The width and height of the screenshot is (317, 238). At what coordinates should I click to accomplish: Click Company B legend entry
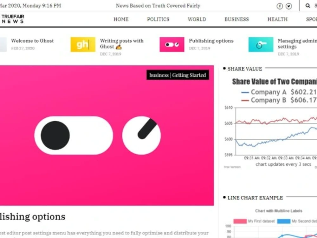(279, 100)
